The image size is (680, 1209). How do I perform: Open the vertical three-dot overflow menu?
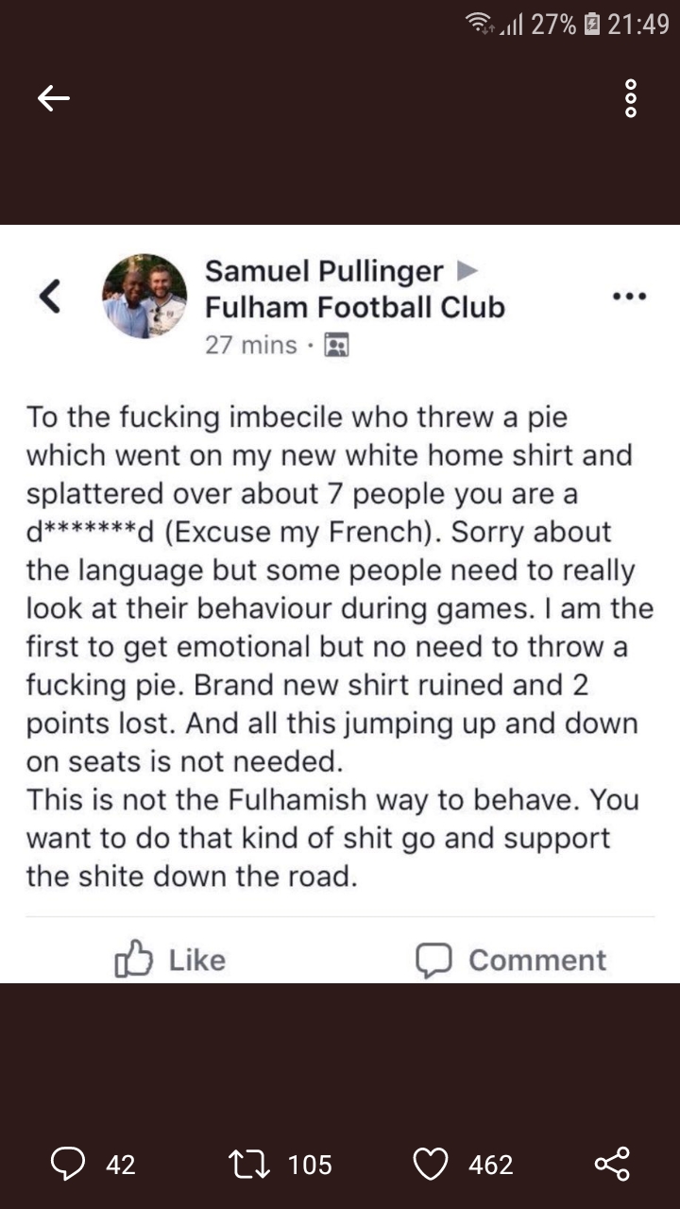(x=631, y=98)
